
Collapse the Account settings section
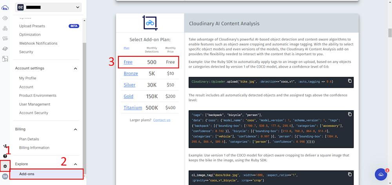click(76, 68)
